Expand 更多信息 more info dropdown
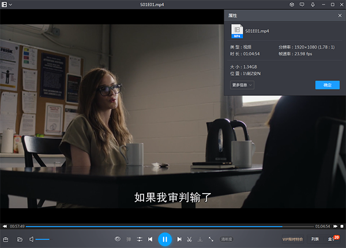This screenshot has height=248, width=346. 242,85
